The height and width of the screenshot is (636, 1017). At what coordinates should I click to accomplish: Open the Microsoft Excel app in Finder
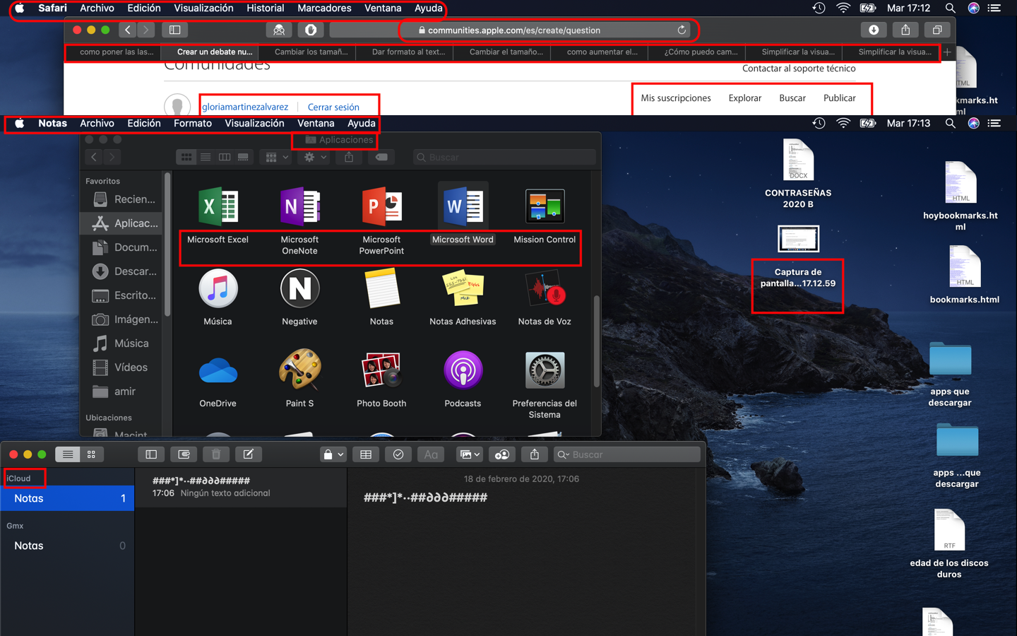[x=218, y=206]
